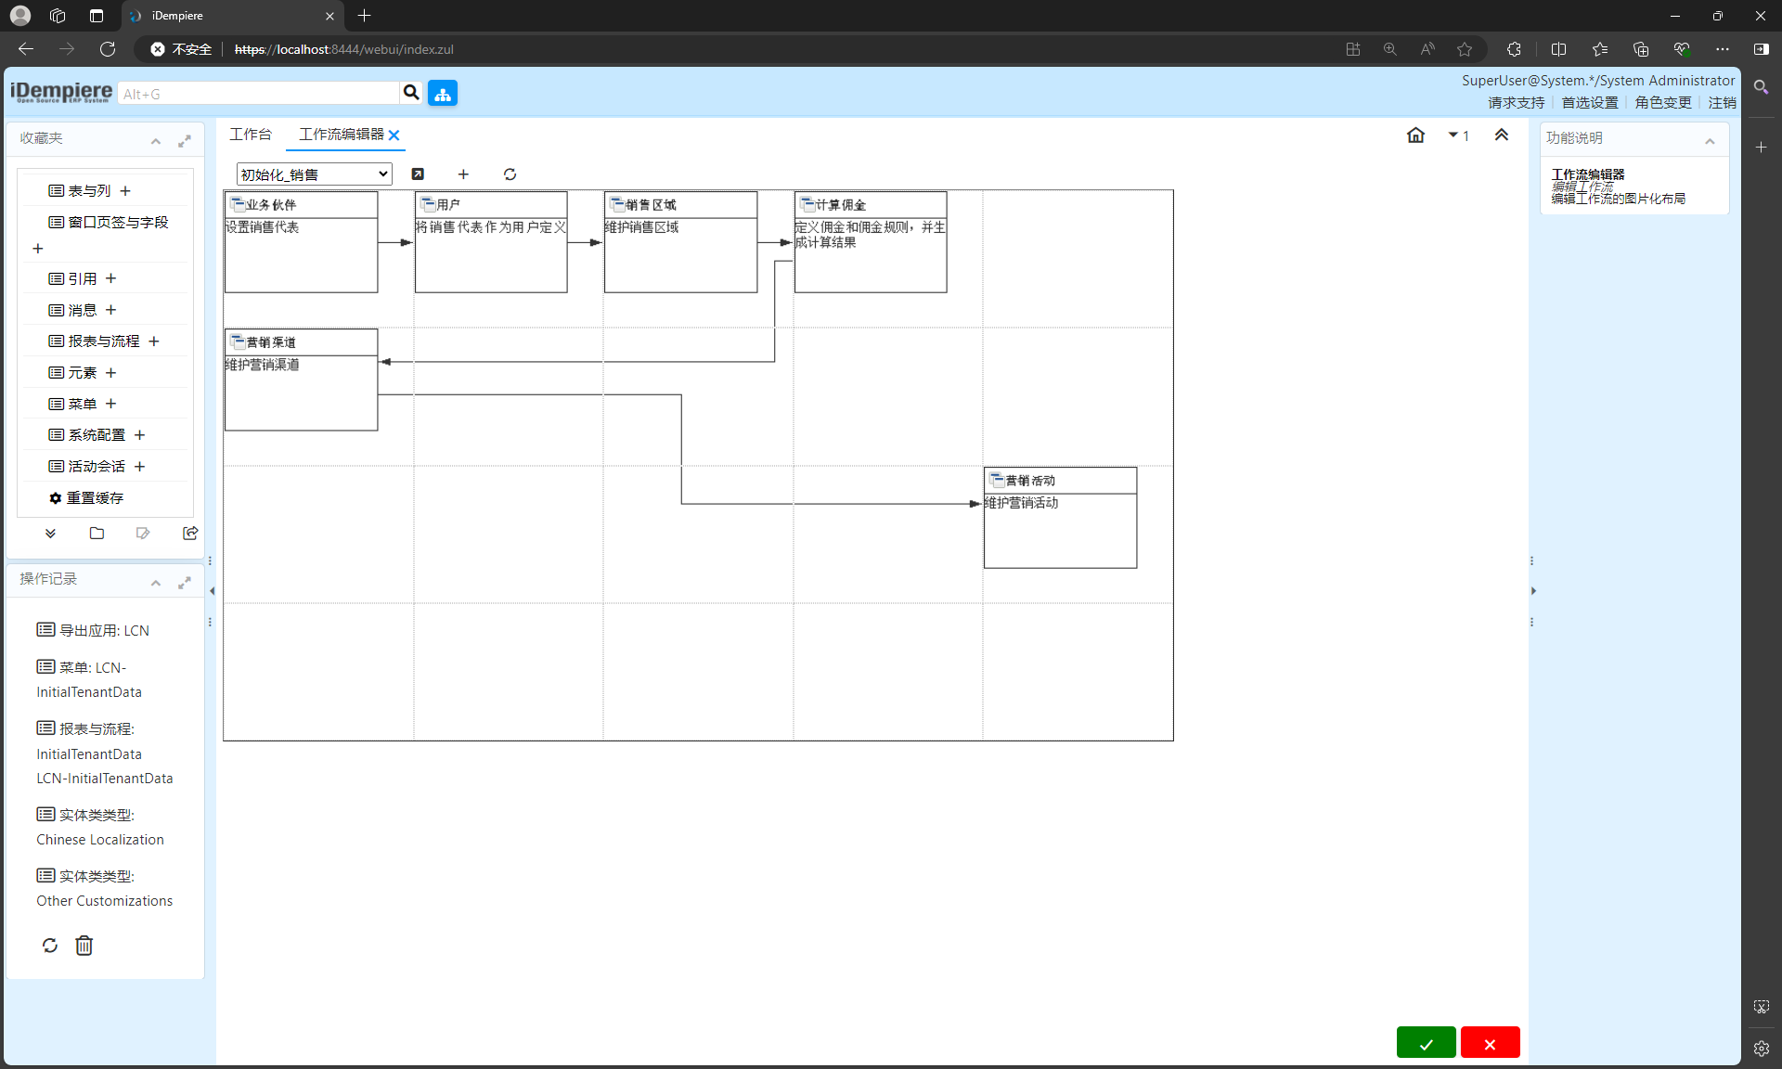The height and width of the screenshot is (1069, 1782).
Task: Open 首选设置 preferences
Action: [x=1589, y=103]
